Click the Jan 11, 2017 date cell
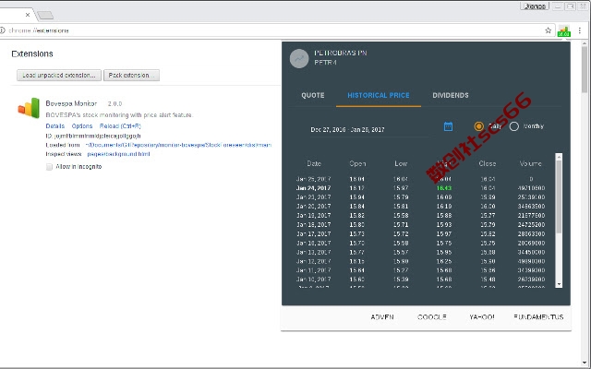 click(x=314, y=270)
